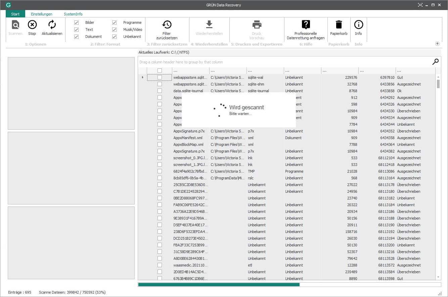The image size is (448, 297).
Task: Select file FAB9C06FE52642C
Action: click(x=190, y=205)
